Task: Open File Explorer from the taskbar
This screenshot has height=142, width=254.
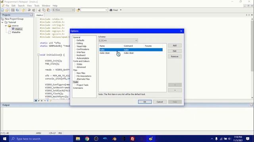Action: (78, 139)
